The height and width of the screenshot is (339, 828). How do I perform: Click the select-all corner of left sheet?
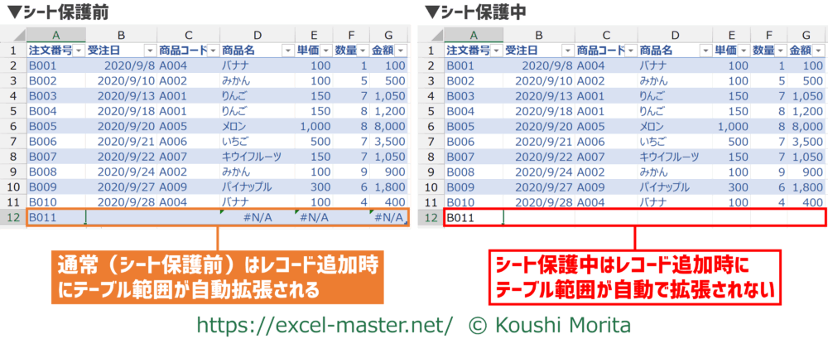(x=13, y=34)
